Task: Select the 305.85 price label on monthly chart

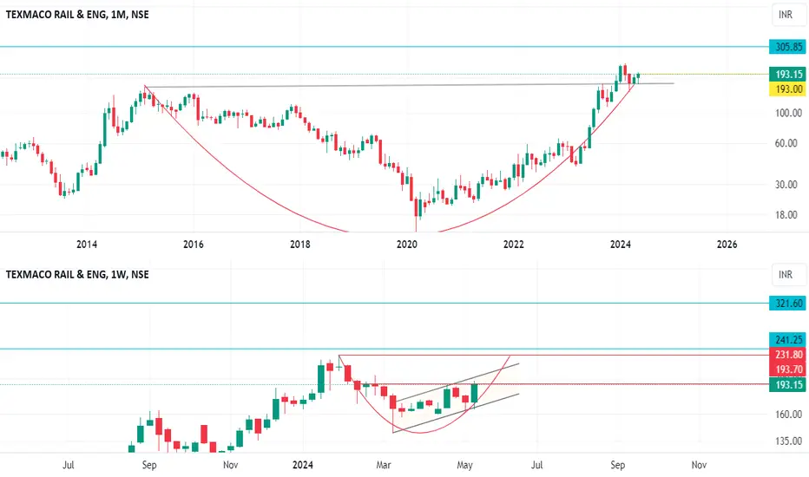Action: [788, 47]
